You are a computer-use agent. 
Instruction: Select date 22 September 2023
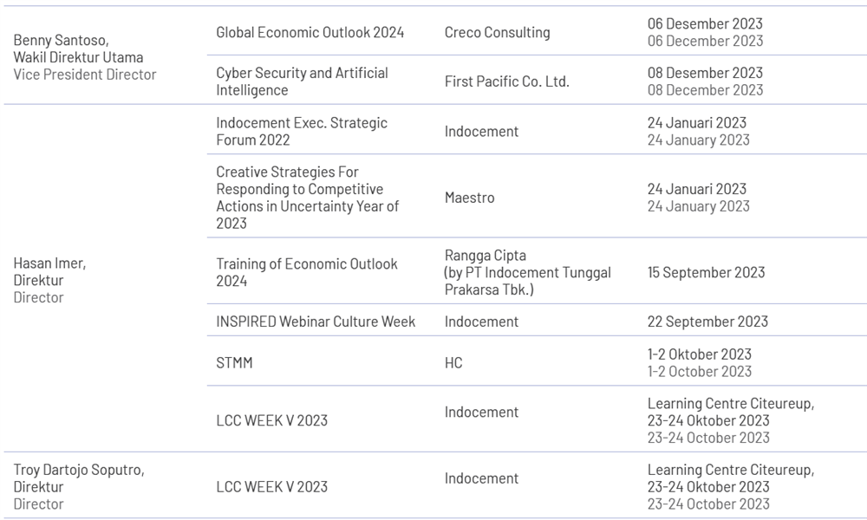coord(707,321)
